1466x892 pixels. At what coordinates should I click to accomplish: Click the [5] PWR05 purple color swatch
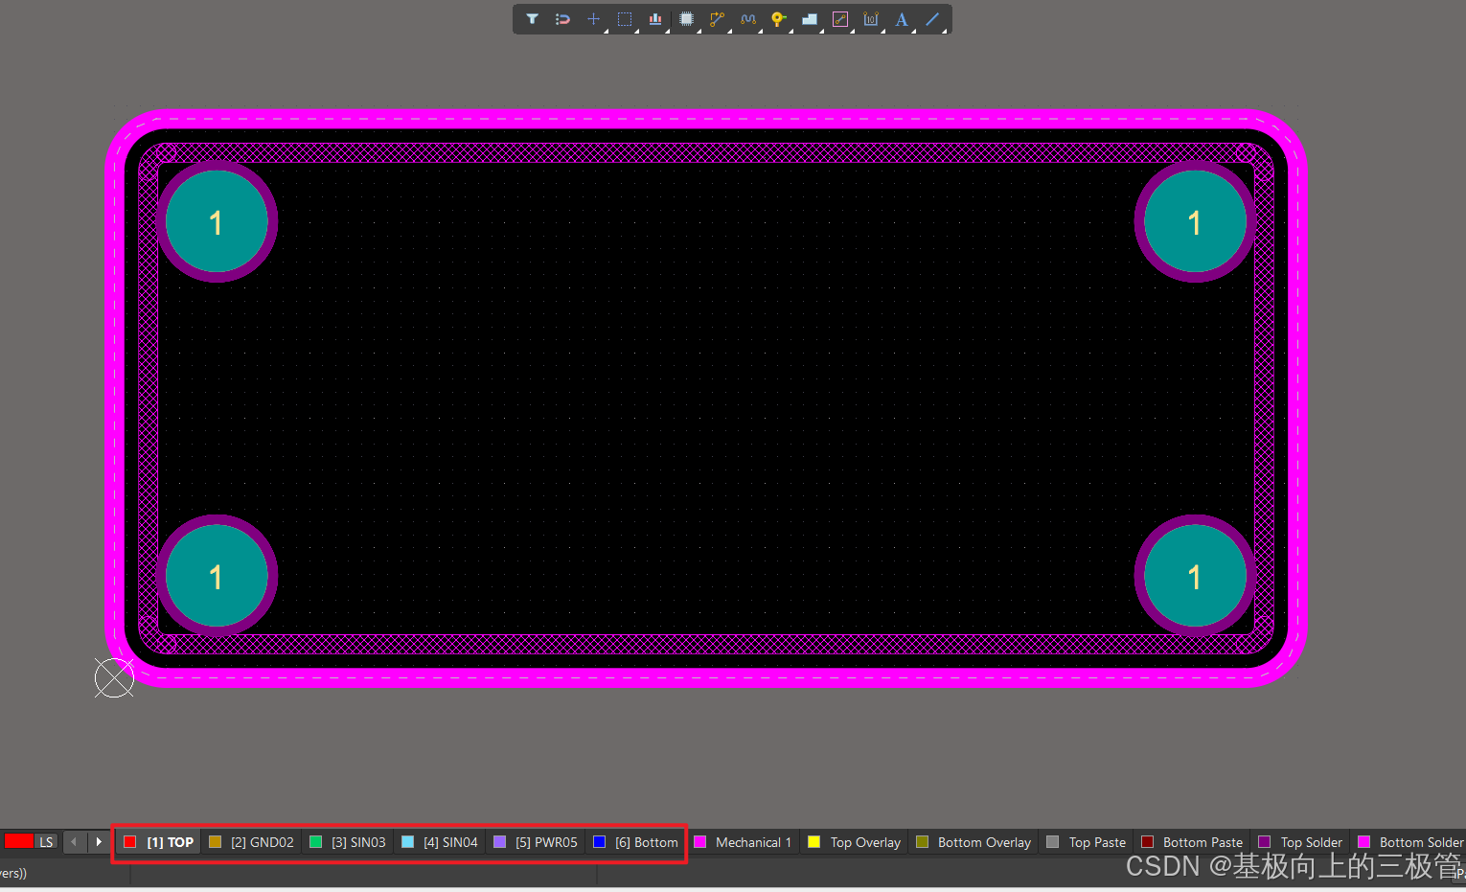point(500,842)
